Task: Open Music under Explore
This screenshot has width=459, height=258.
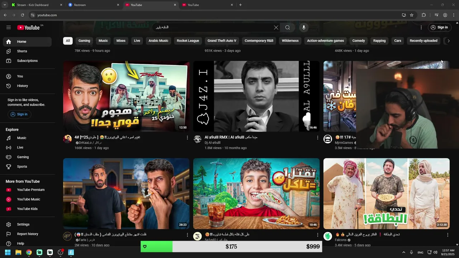Action: pos(27,138)
